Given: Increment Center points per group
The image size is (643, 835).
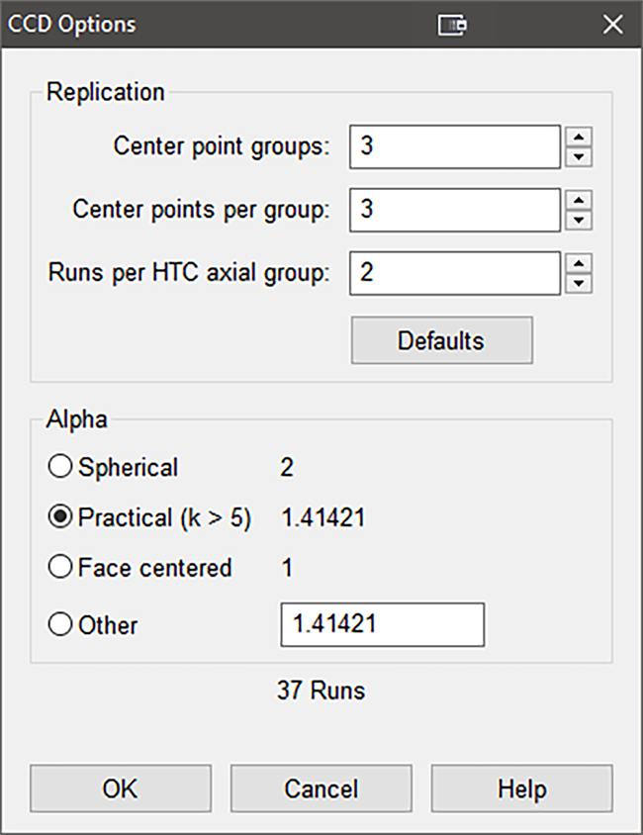Looking at the screenshot, I should [x=581, y=199].
